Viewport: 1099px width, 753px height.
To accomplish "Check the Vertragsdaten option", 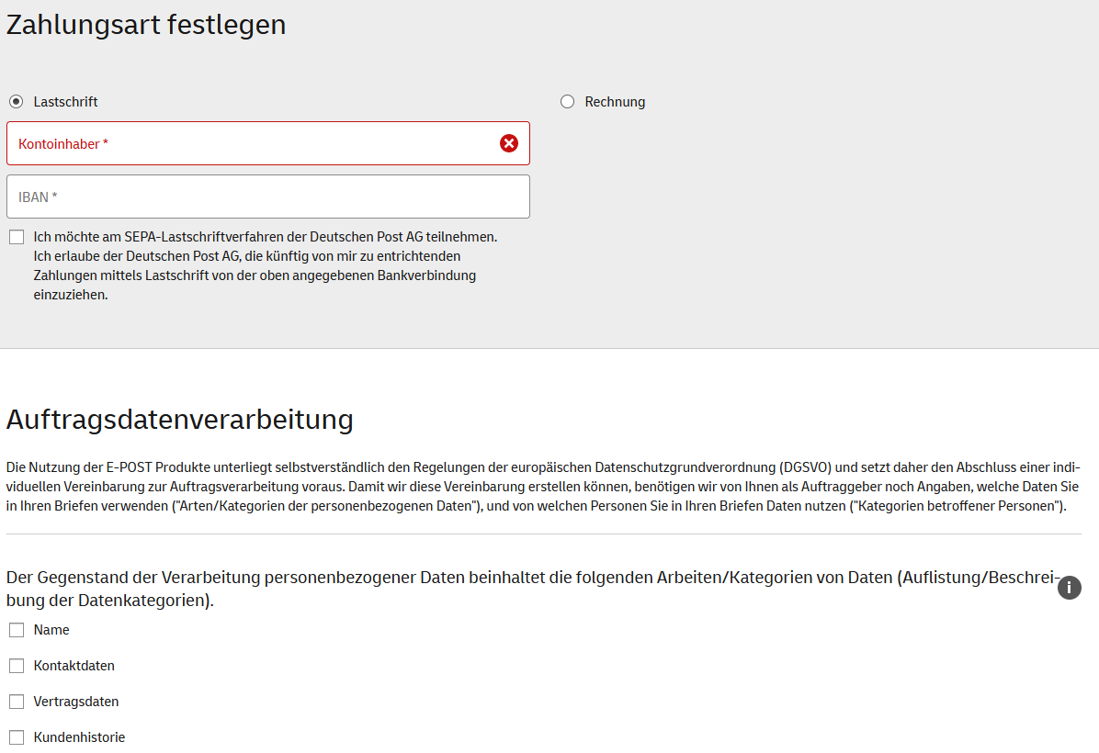I will tap(17, 702).
